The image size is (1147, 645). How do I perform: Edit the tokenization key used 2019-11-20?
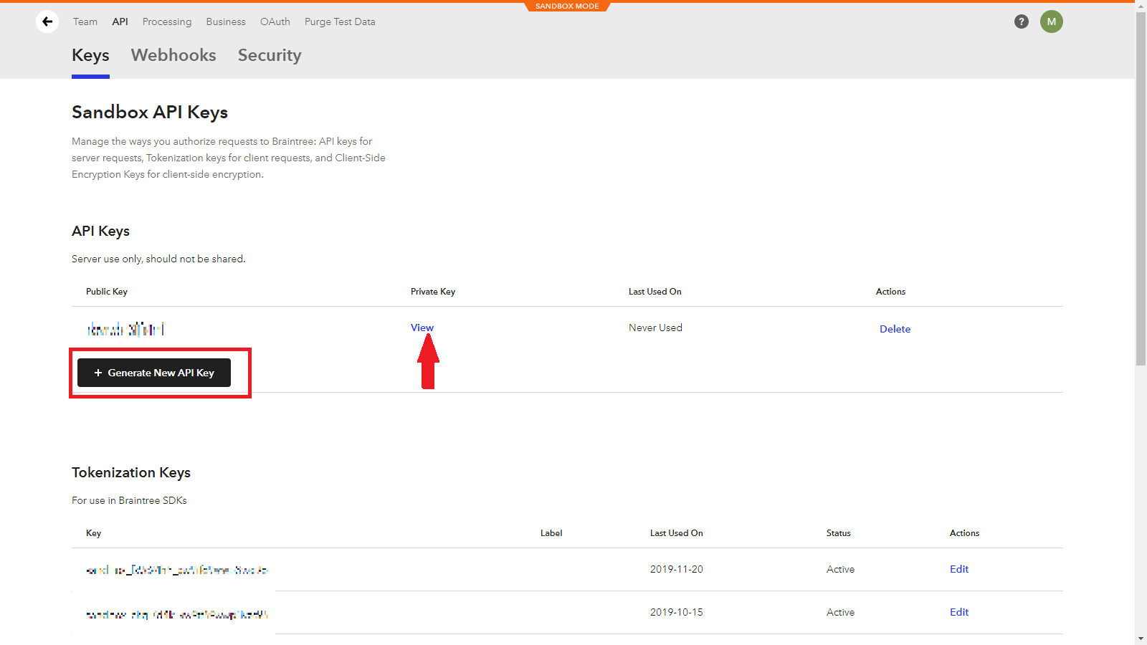(959, 569)
